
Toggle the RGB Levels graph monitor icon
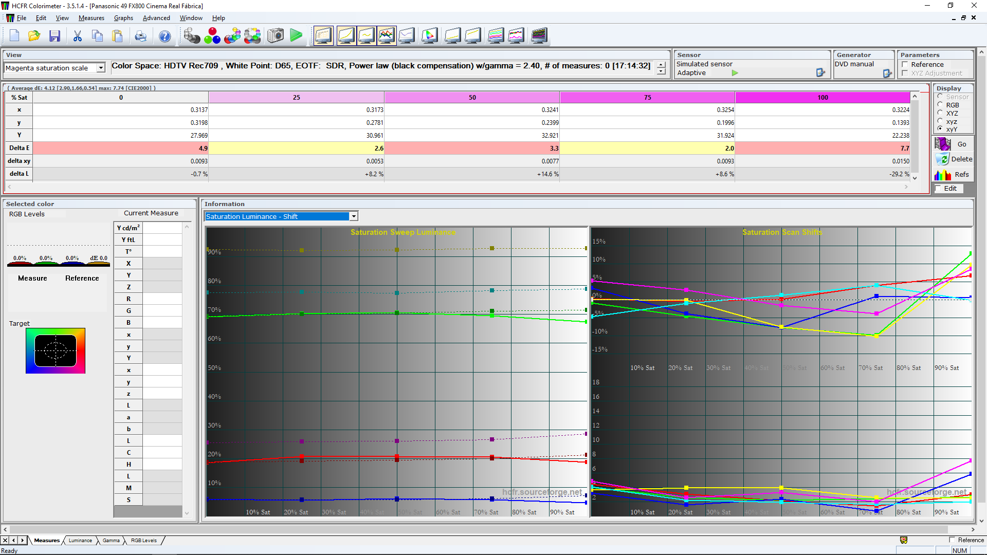pos(387,35)
